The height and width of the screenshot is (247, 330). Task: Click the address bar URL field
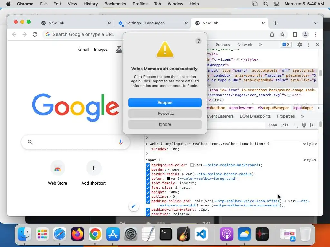coord(84,34)
